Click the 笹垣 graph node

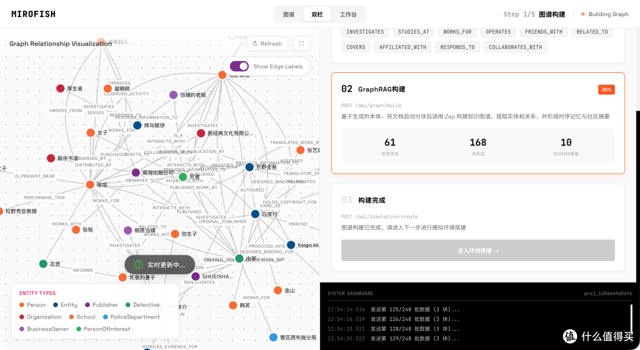[x=90, y=185]
